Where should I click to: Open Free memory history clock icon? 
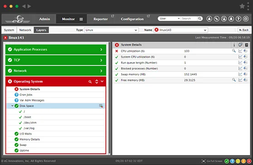click(246, 80)
